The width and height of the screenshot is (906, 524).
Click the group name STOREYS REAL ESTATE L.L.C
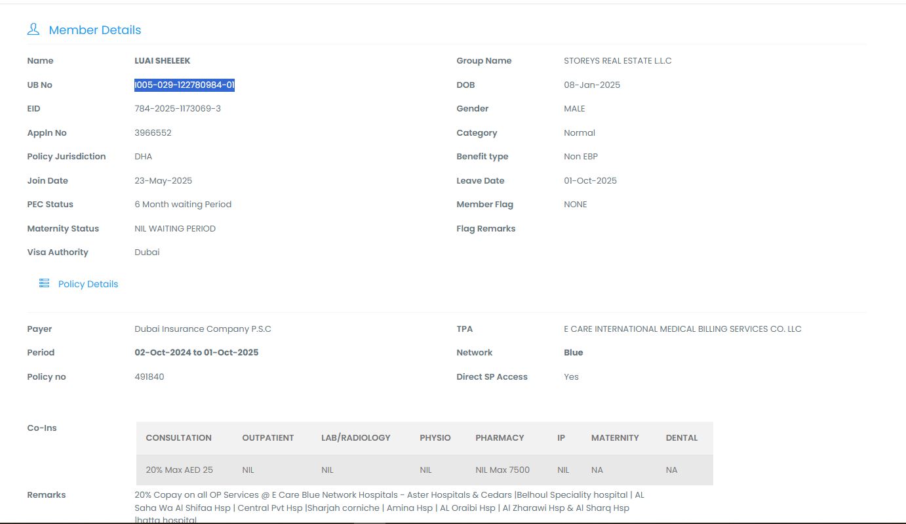point(618,61)
